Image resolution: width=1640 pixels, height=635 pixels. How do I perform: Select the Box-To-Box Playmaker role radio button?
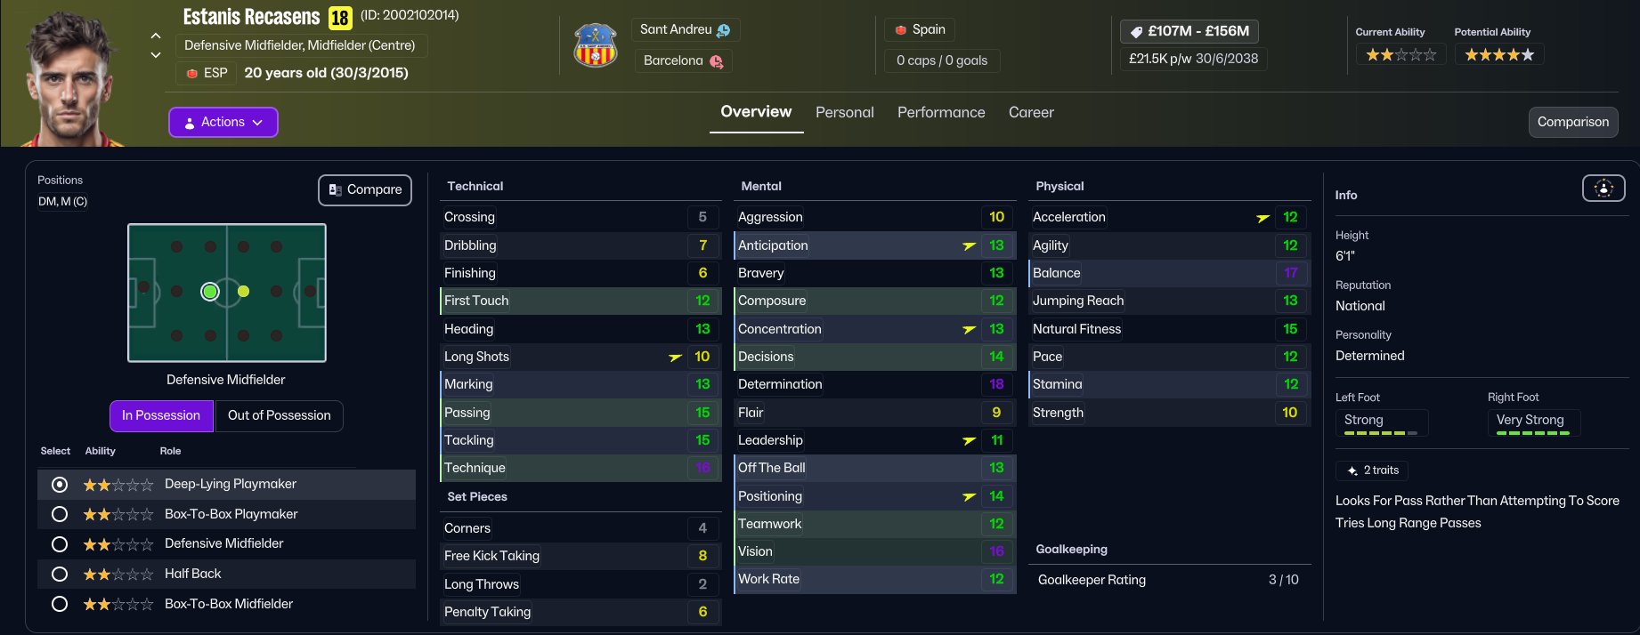(x=60, y=514)
